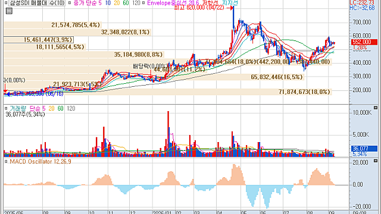Click the LC:232.73 value
Viewport: 381px width, 214px height.
pos(362,2)
